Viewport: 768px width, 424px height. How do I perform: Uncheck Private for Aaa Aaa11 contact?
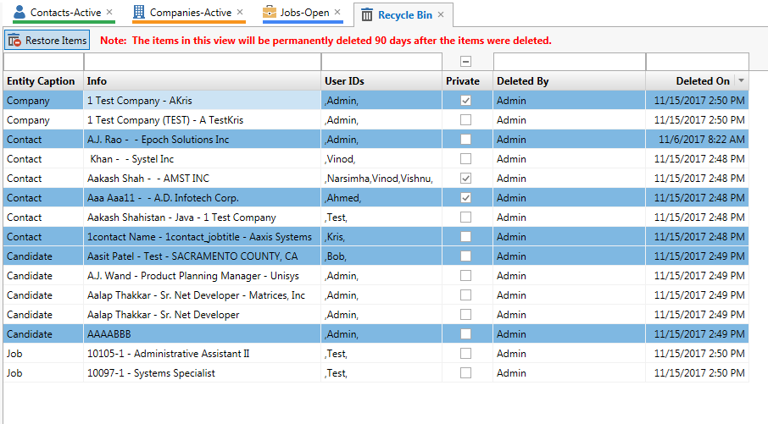[465, 198]
